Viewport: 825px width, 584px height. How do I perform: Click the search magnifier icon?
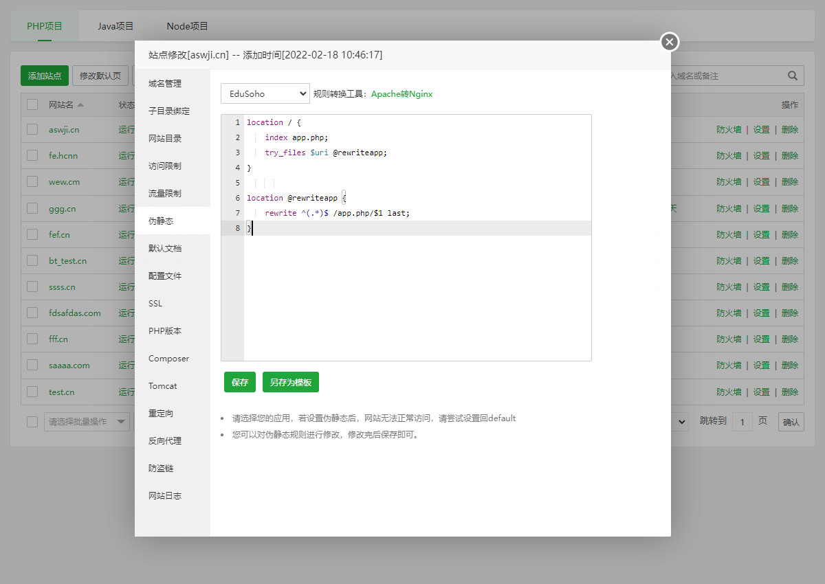coord(792,76)
